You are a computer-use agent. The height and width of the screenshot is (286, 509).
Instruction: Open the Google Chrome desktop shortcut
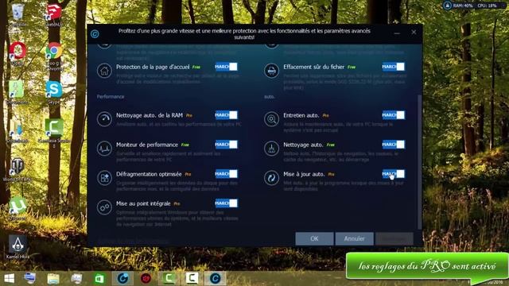coord(54,55)
